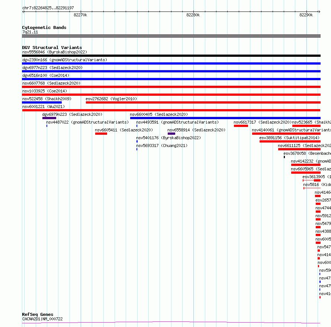
Task: Click the blue bar of nsv522458 (Shaikh2009)
Action: [42, 102]
